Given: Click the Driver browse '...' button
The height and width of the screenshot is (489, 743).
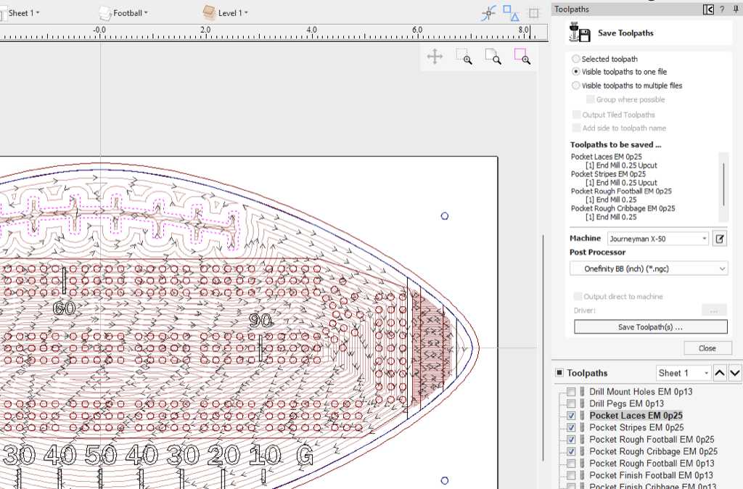Looking at the screenshot, I should tap(714, 311).
